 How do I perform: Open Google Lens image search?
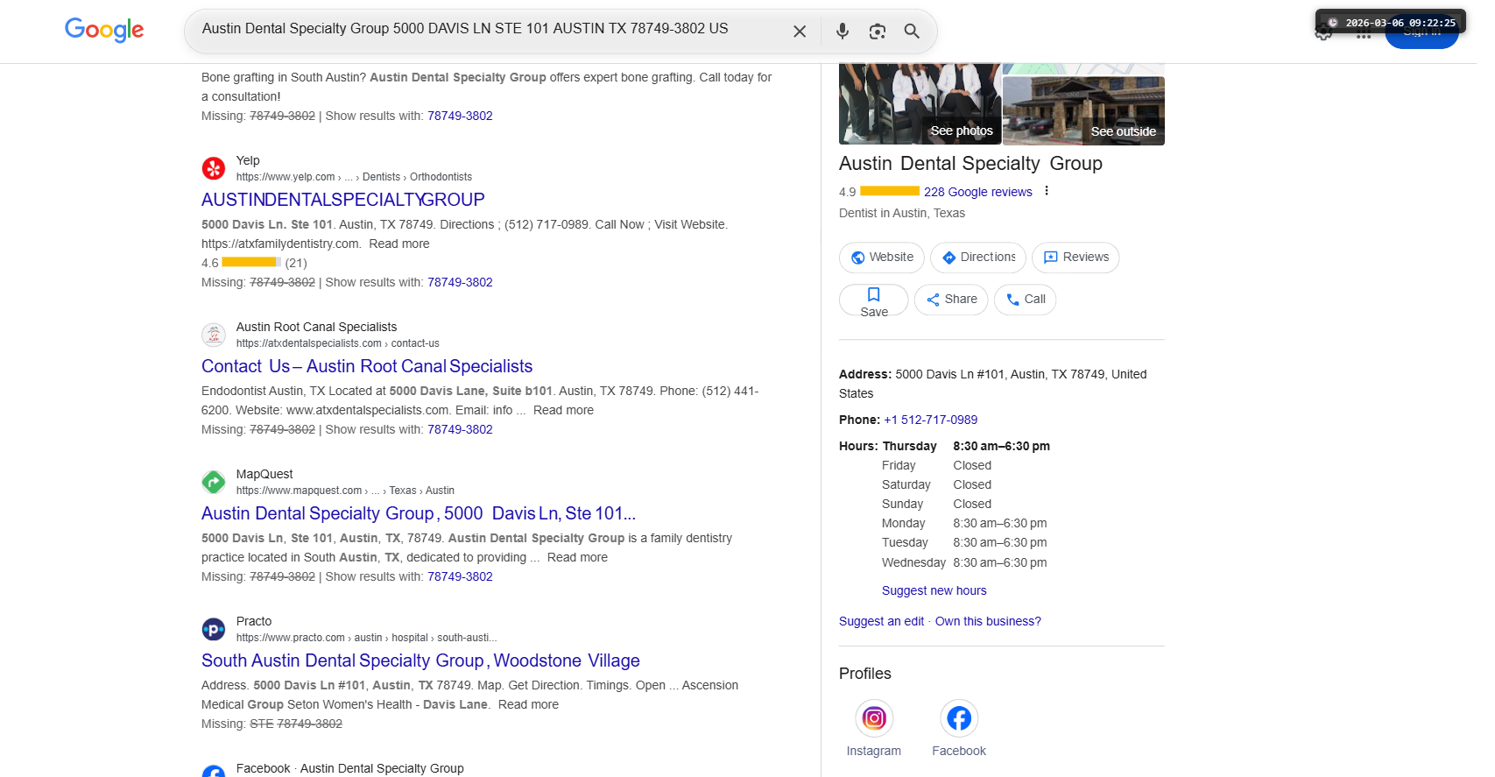point(877,32)
